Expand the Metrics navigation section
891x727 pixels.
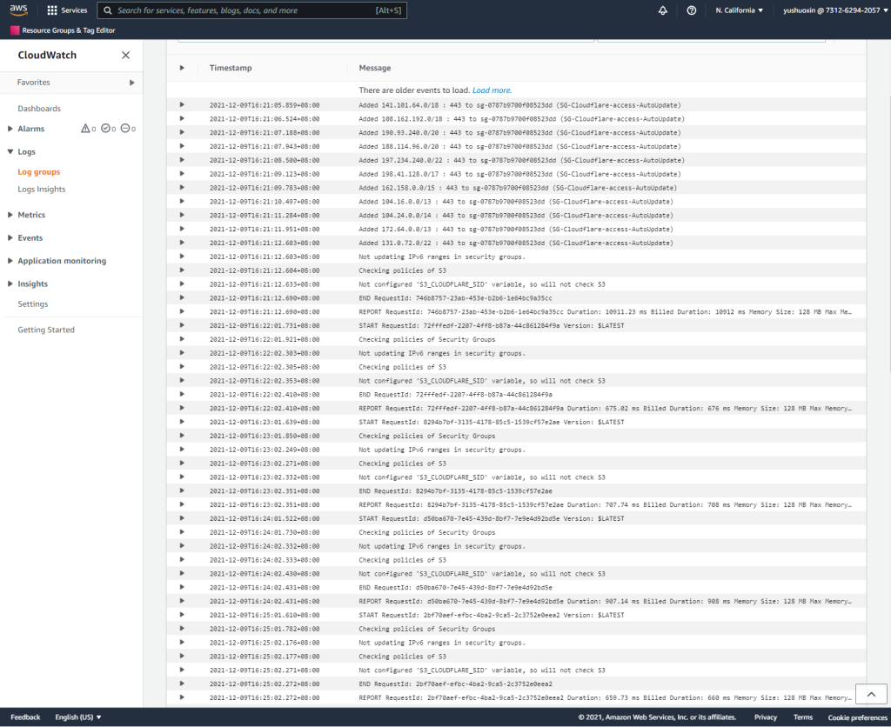31,215
